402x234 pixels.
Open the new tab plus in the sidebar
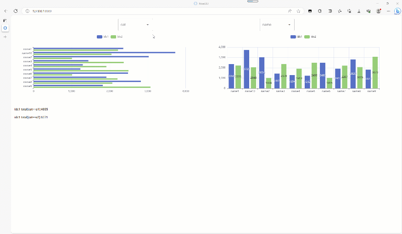[5, 36]
